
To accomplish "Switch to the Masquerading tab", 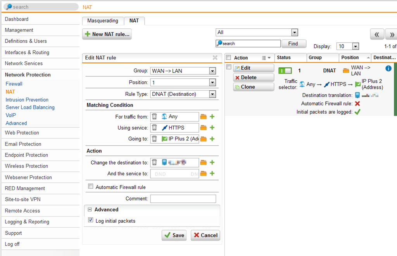I will pyautogui.click(x=103, y=21).
